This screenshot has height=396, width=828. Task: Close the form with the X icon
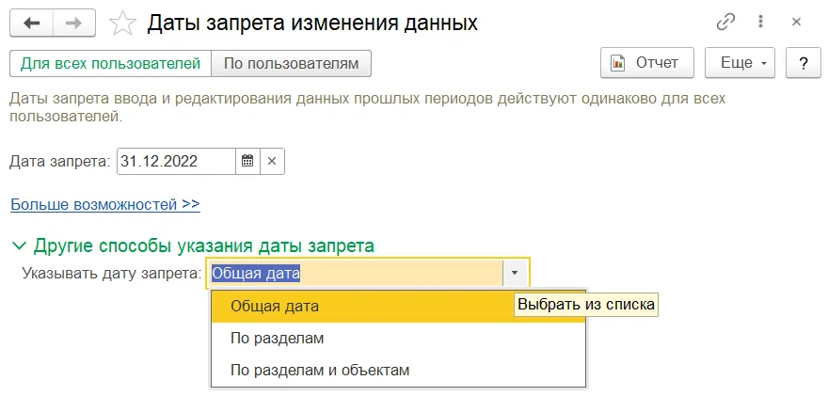[x=796, y=23]
